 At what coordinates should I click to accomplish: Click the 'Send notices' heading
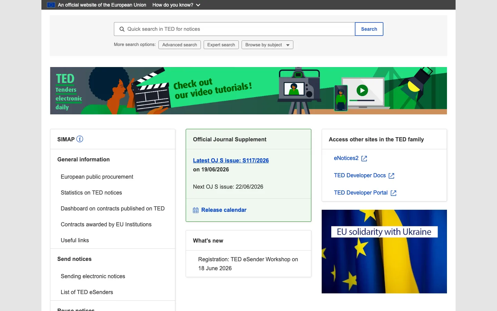coord(74,259)
